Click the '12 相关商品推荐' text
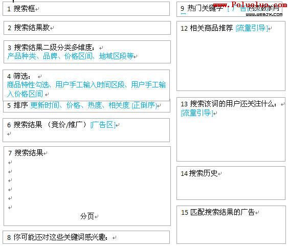Image resolution: width=288 pixels, height=249 pixels. (207, 28)
